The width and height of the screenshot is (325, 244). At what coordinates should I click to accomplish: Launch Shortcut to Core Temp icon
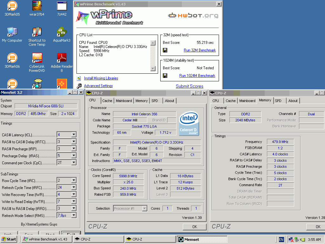pyautogui.click(x=37, y=37)
